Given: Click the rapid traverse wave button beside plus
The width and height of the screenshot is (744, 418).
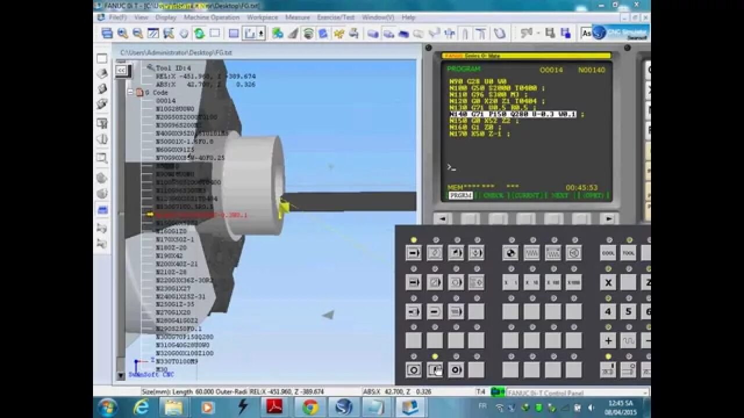Looking at the screenshot, I should (628, 341).
